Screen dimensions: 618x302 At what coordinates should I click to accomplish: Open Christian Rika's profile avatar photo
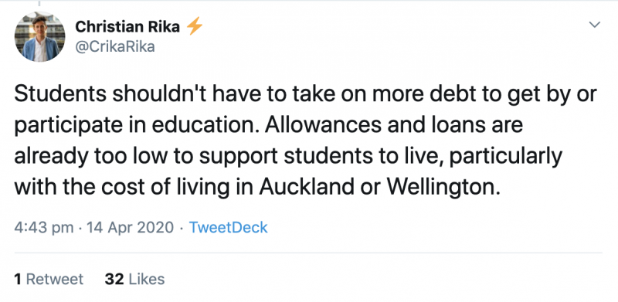(40, 36)
